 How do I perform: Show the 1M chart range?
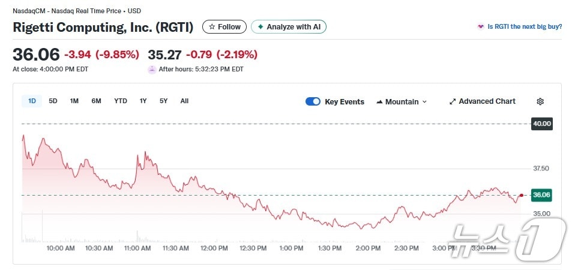[x=74, y=101]
